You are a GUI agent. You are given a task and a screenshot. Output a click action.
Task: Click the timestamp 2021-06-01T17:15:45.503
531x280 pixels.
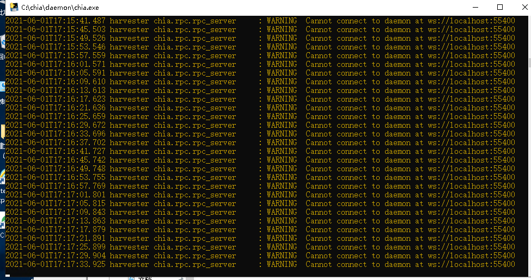pos(56,29)
